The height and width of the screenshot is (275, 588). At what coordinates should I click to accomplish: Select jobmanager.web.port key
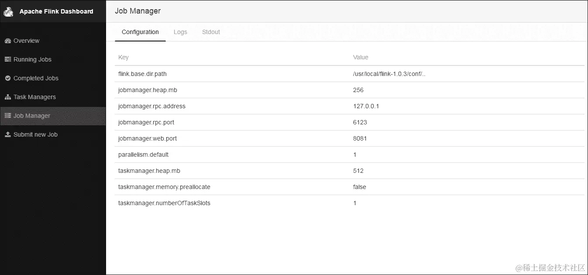(148, 138)
